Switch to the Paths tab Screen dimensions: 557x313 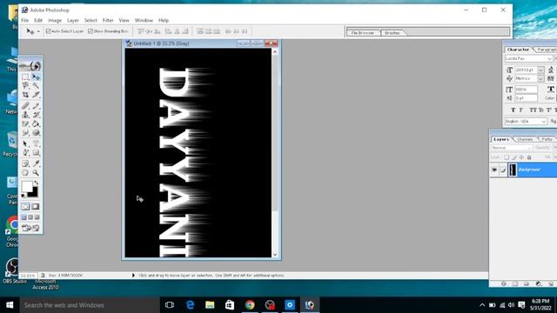(x=547, y=139)
